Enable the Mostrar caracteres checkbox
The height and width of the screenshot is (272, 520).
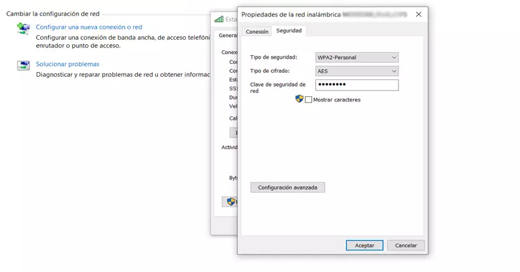click(308, 100)
